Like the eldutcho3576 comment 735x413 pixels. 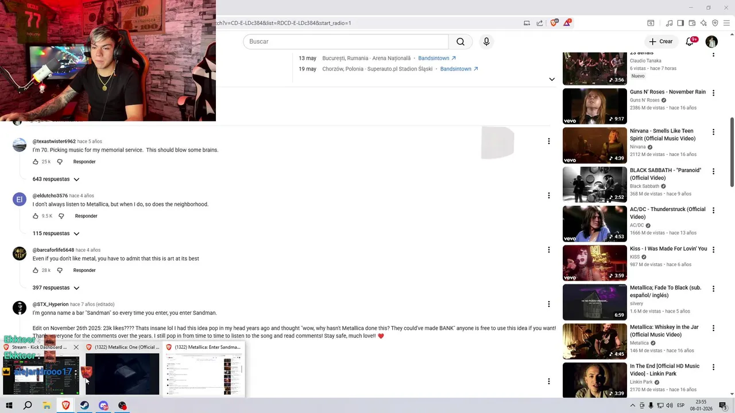click(36, 216)
